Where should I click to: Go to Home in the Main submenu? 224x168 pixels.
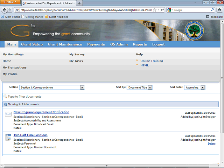[7, 61]
